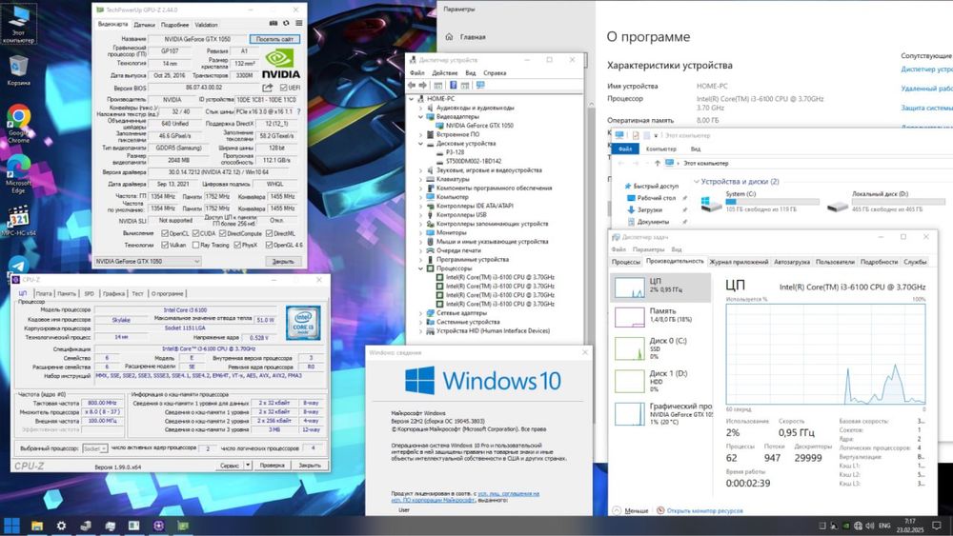Switch to Автозагрузка tab in Task Manager

point(791,262)
